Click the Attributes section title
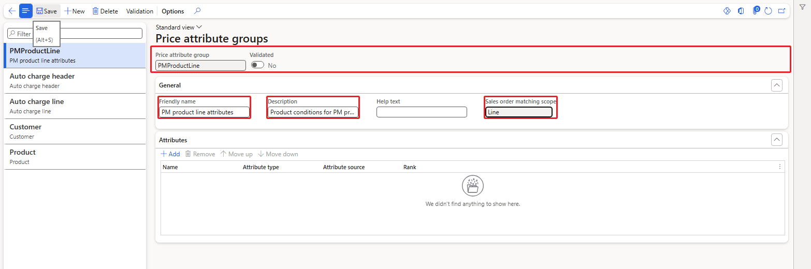 pyautogui.click(x=173, y=140)
